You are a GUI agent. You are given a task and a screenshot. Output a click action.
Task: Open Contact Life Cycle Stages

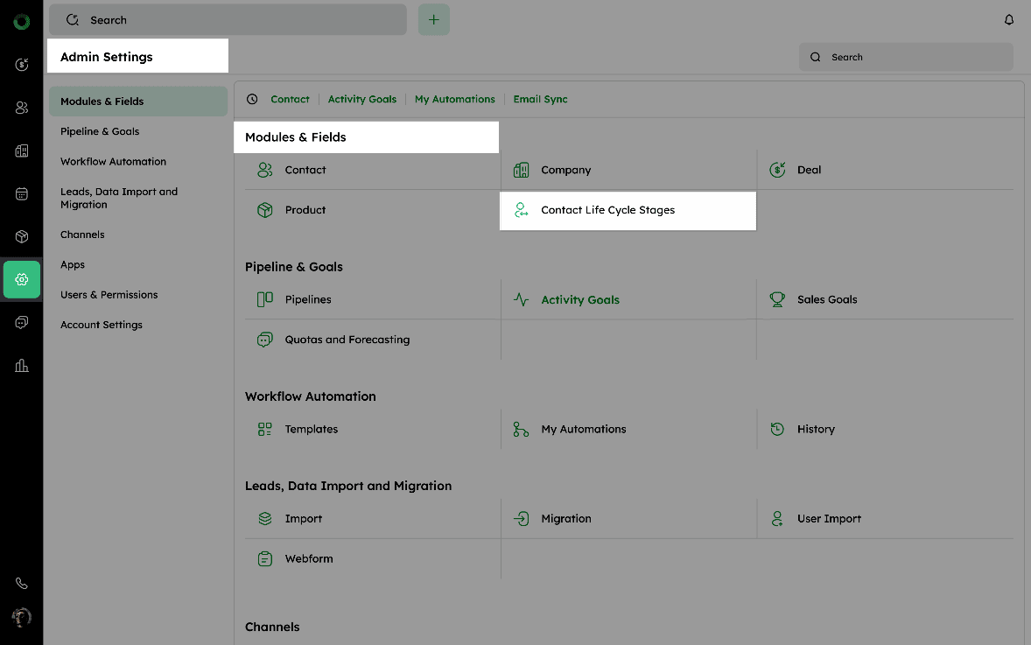point(607,210)
